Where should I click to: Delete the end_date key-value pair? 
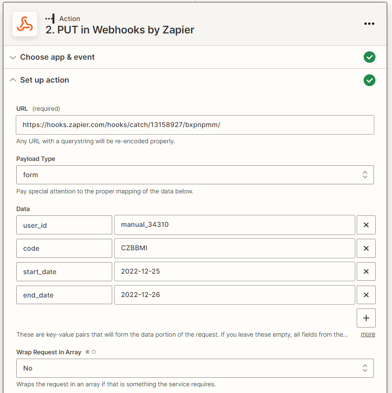coord(366,295)
